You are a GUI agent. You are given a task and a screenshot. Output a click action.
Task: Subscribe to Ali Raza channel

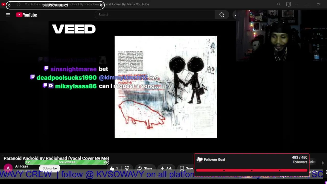coord(50,168)
